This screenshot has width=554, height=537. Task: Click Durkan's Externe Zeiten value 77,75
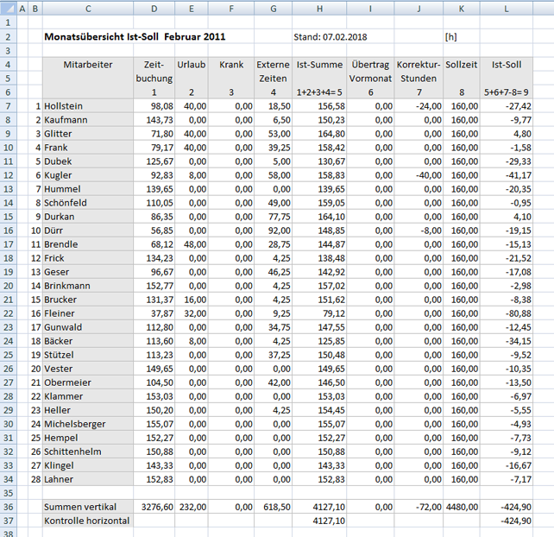273,217
